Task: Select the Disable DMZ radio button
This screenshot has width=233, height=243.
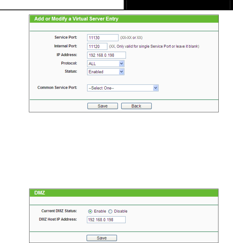Action: [110, 211]
